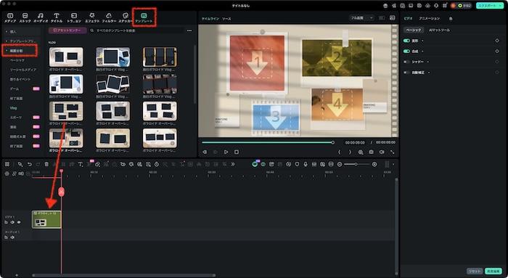Step back one frame in preview
Screen dimensions: 508x278
coord(205,152)
